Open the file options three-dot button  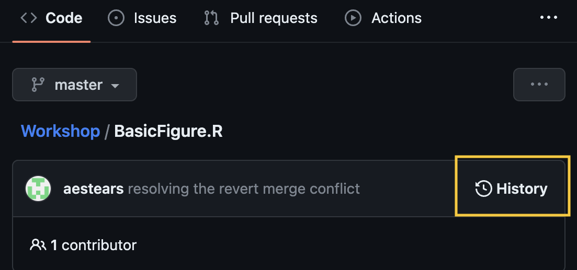539,84
